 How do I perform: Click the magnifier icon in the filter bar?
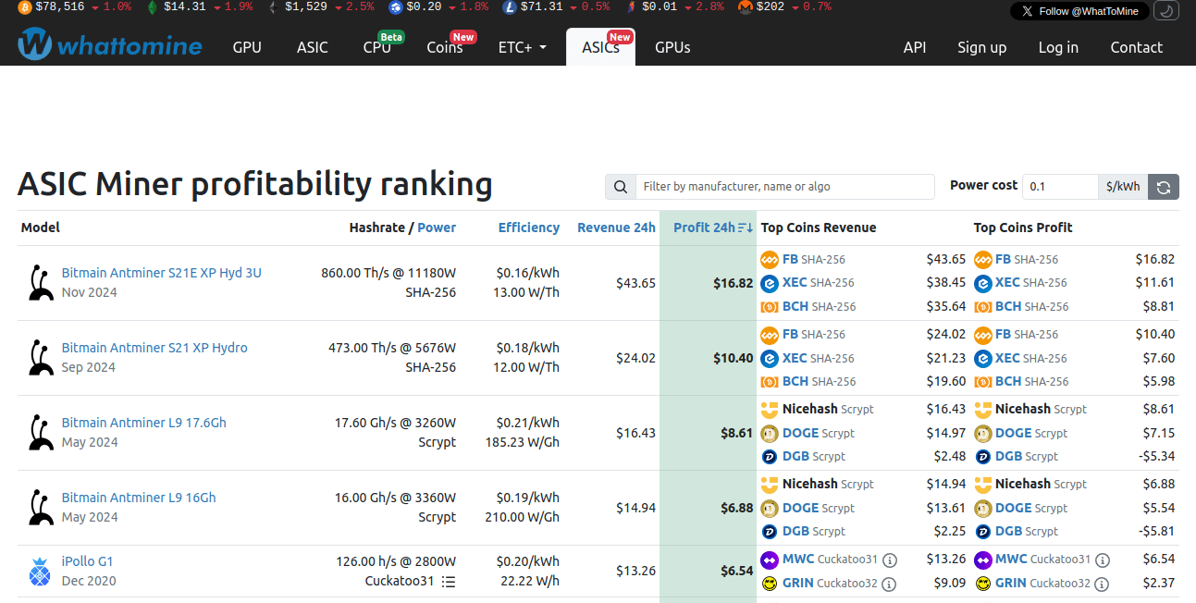[x=620, y=187]
